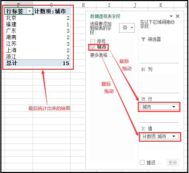Viewport: 189px width, 173px height.
Task: Open the gear tools layout menu
Action: [x=127, y=28]
